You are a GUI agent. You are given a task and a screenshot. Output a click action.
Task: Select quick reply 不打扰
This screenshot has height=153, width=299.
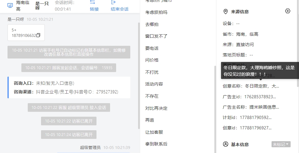152,72
